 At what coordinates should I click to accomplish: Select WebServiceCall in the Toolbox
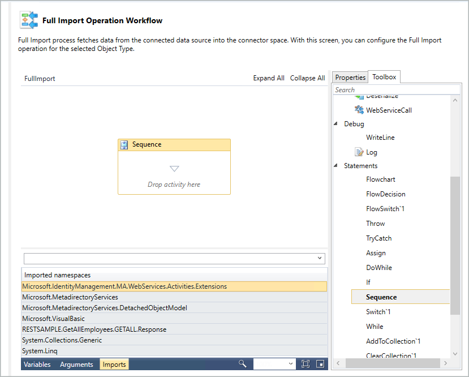point(389,110)
